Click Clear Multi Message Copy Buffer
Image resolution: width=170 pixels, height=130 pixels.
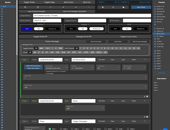tap(74, 11)
